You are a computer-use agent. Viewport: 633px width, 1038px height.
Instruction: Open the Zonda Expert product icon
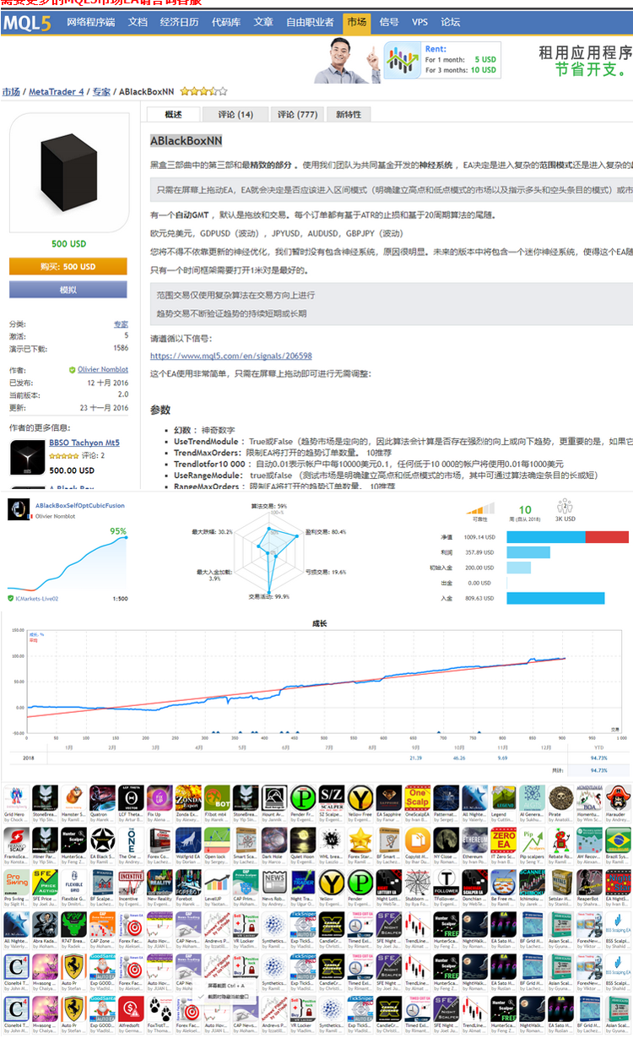[x=189, y=797]
